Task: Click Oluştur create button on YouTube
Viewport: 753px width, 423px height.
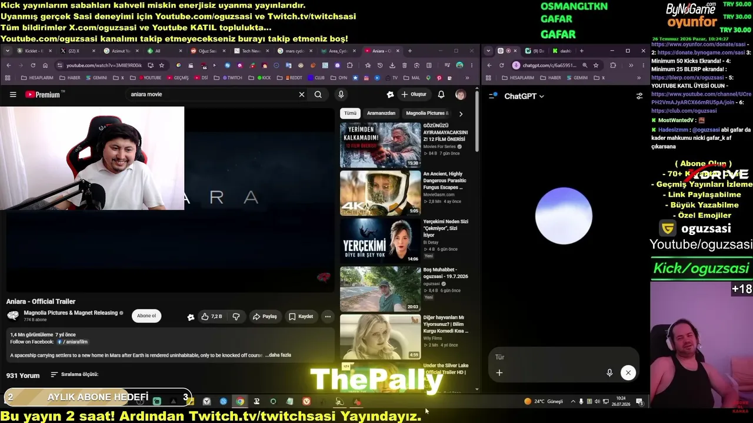Action: 414,95
